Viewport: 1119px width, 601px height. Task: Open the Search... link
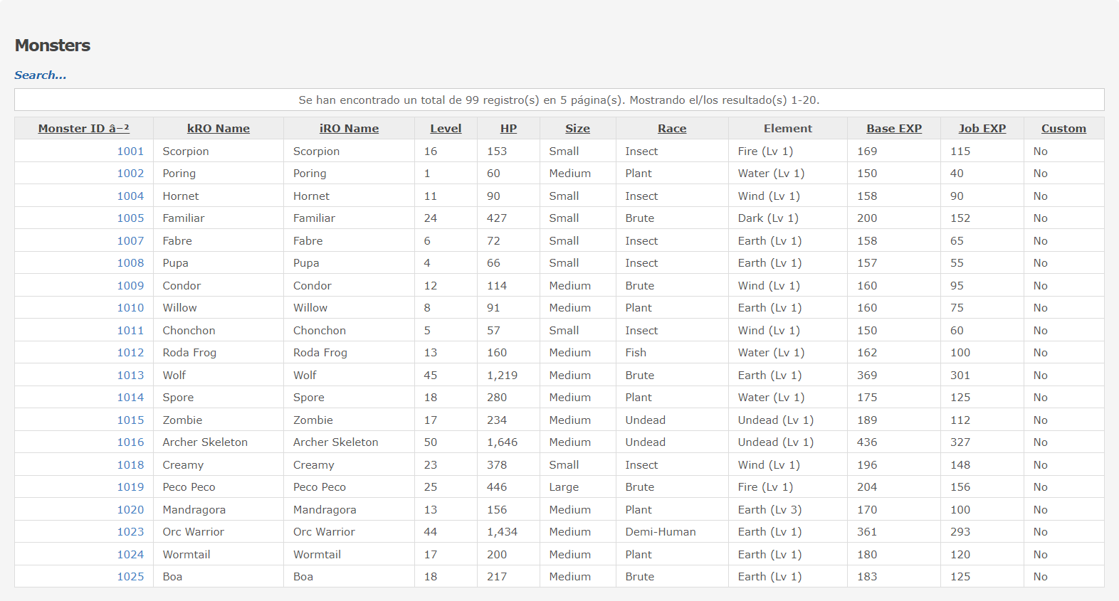pyautogui.click(x=41, y=75)
